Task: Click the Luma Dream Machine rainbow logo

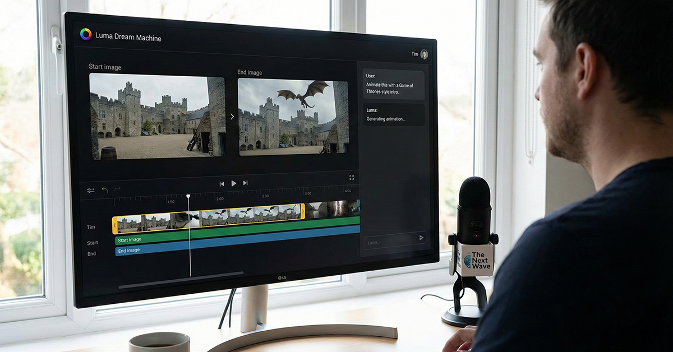Action: (x=85, y=35)
